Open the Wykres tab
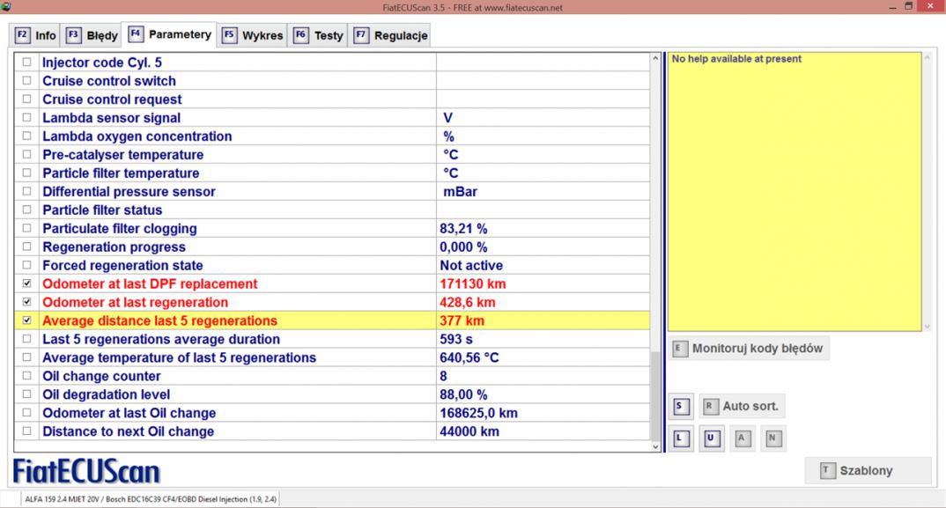 [x=254, y=36]
